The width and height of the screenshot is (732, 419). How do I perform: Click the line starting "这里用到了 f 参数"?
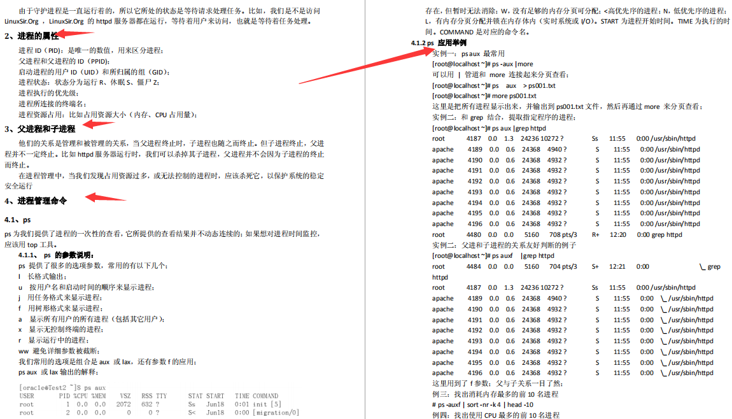[497, 383]
